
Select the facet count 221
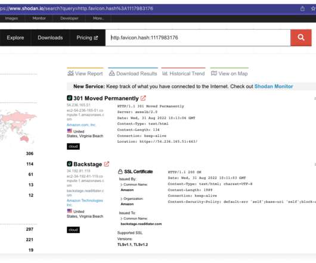(30, 240)
